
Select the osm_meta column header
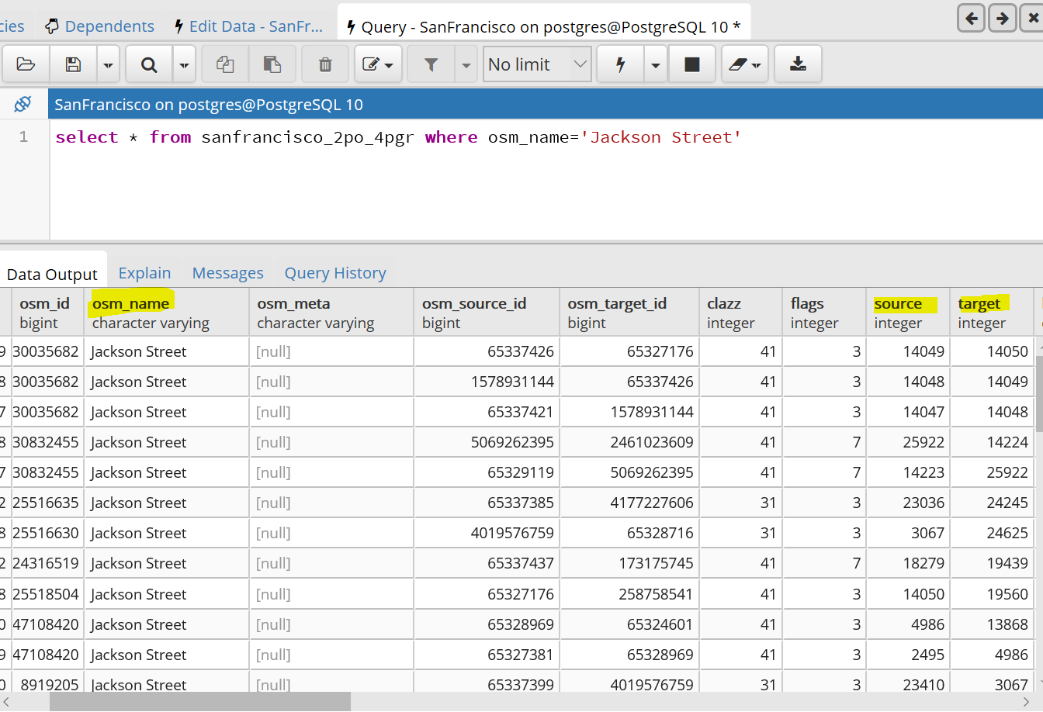click(331, 313)
